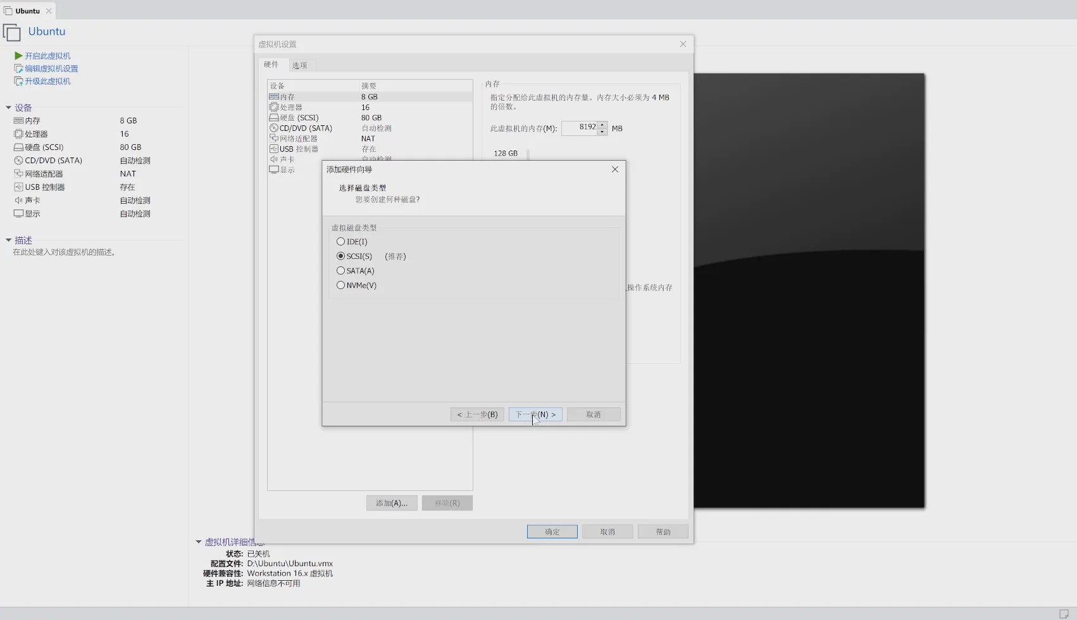Click the memory (内存) icon in sidebar
This screenshot has height=620, width=1077.
point(18,120)
